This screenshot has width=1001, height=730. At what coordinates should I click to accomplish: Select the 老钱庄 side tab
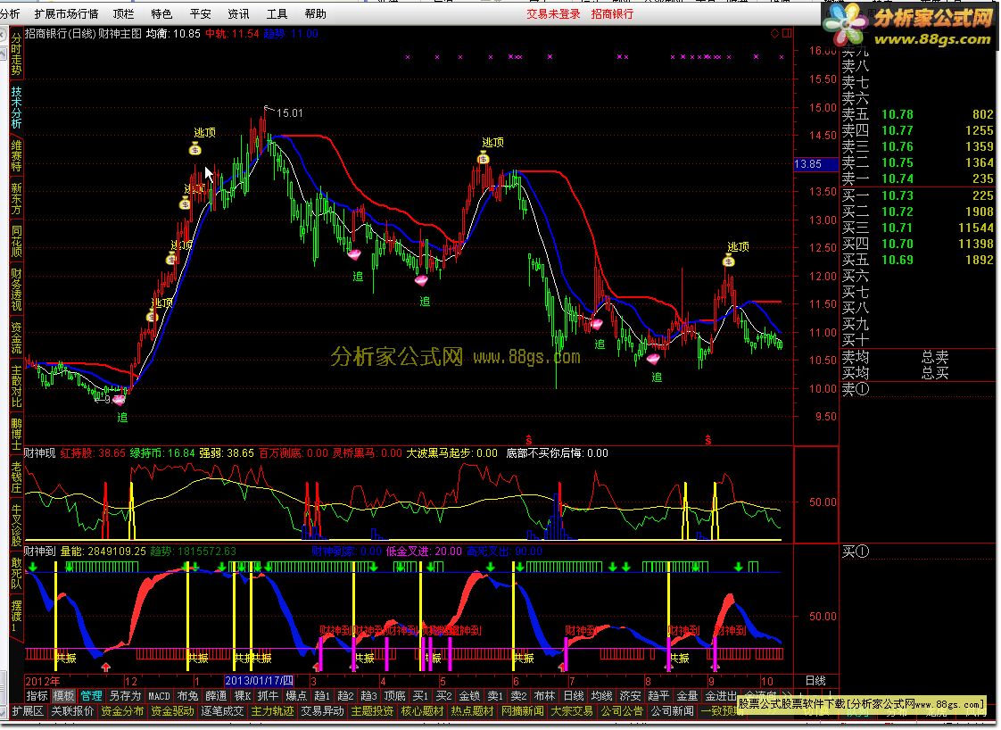pos(16,477)
